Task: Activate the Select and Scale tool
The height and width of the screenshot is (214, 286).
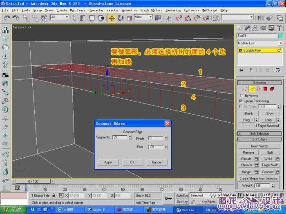Action: coord(130,18)
